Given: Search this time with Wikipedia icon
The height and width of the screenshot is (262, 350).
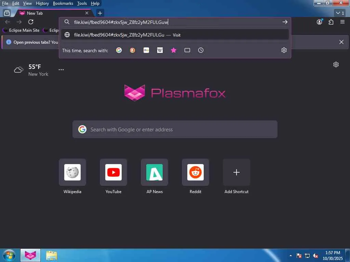Looking at the screenshot, I should (160, 50).
